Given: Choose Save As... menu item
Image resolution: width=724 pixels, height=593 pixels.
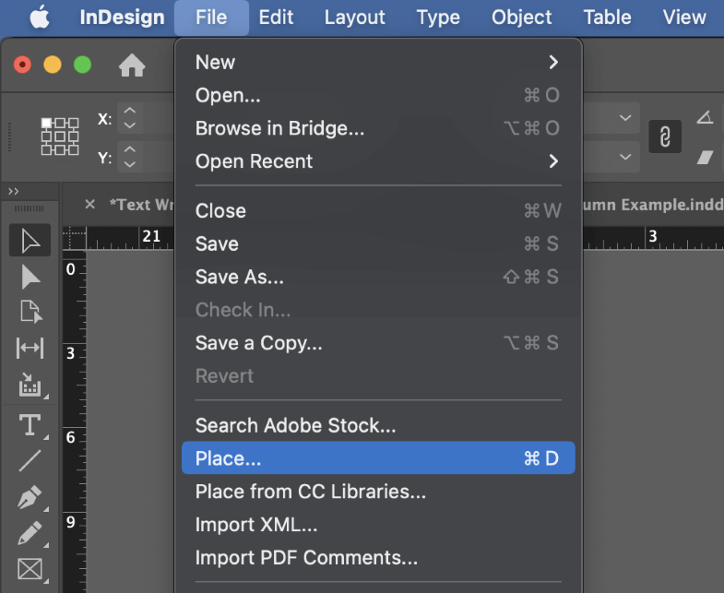Looking at the screenshot, I should (x=378, y=277).
